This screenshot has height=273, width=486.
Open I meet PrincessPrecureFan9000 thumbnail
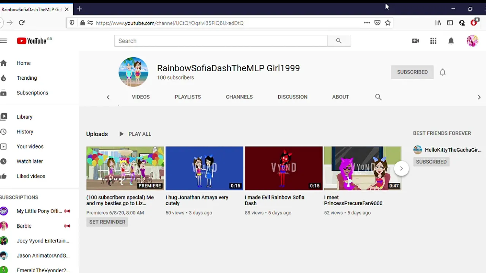pyautogui.click(x=363, y=168)
